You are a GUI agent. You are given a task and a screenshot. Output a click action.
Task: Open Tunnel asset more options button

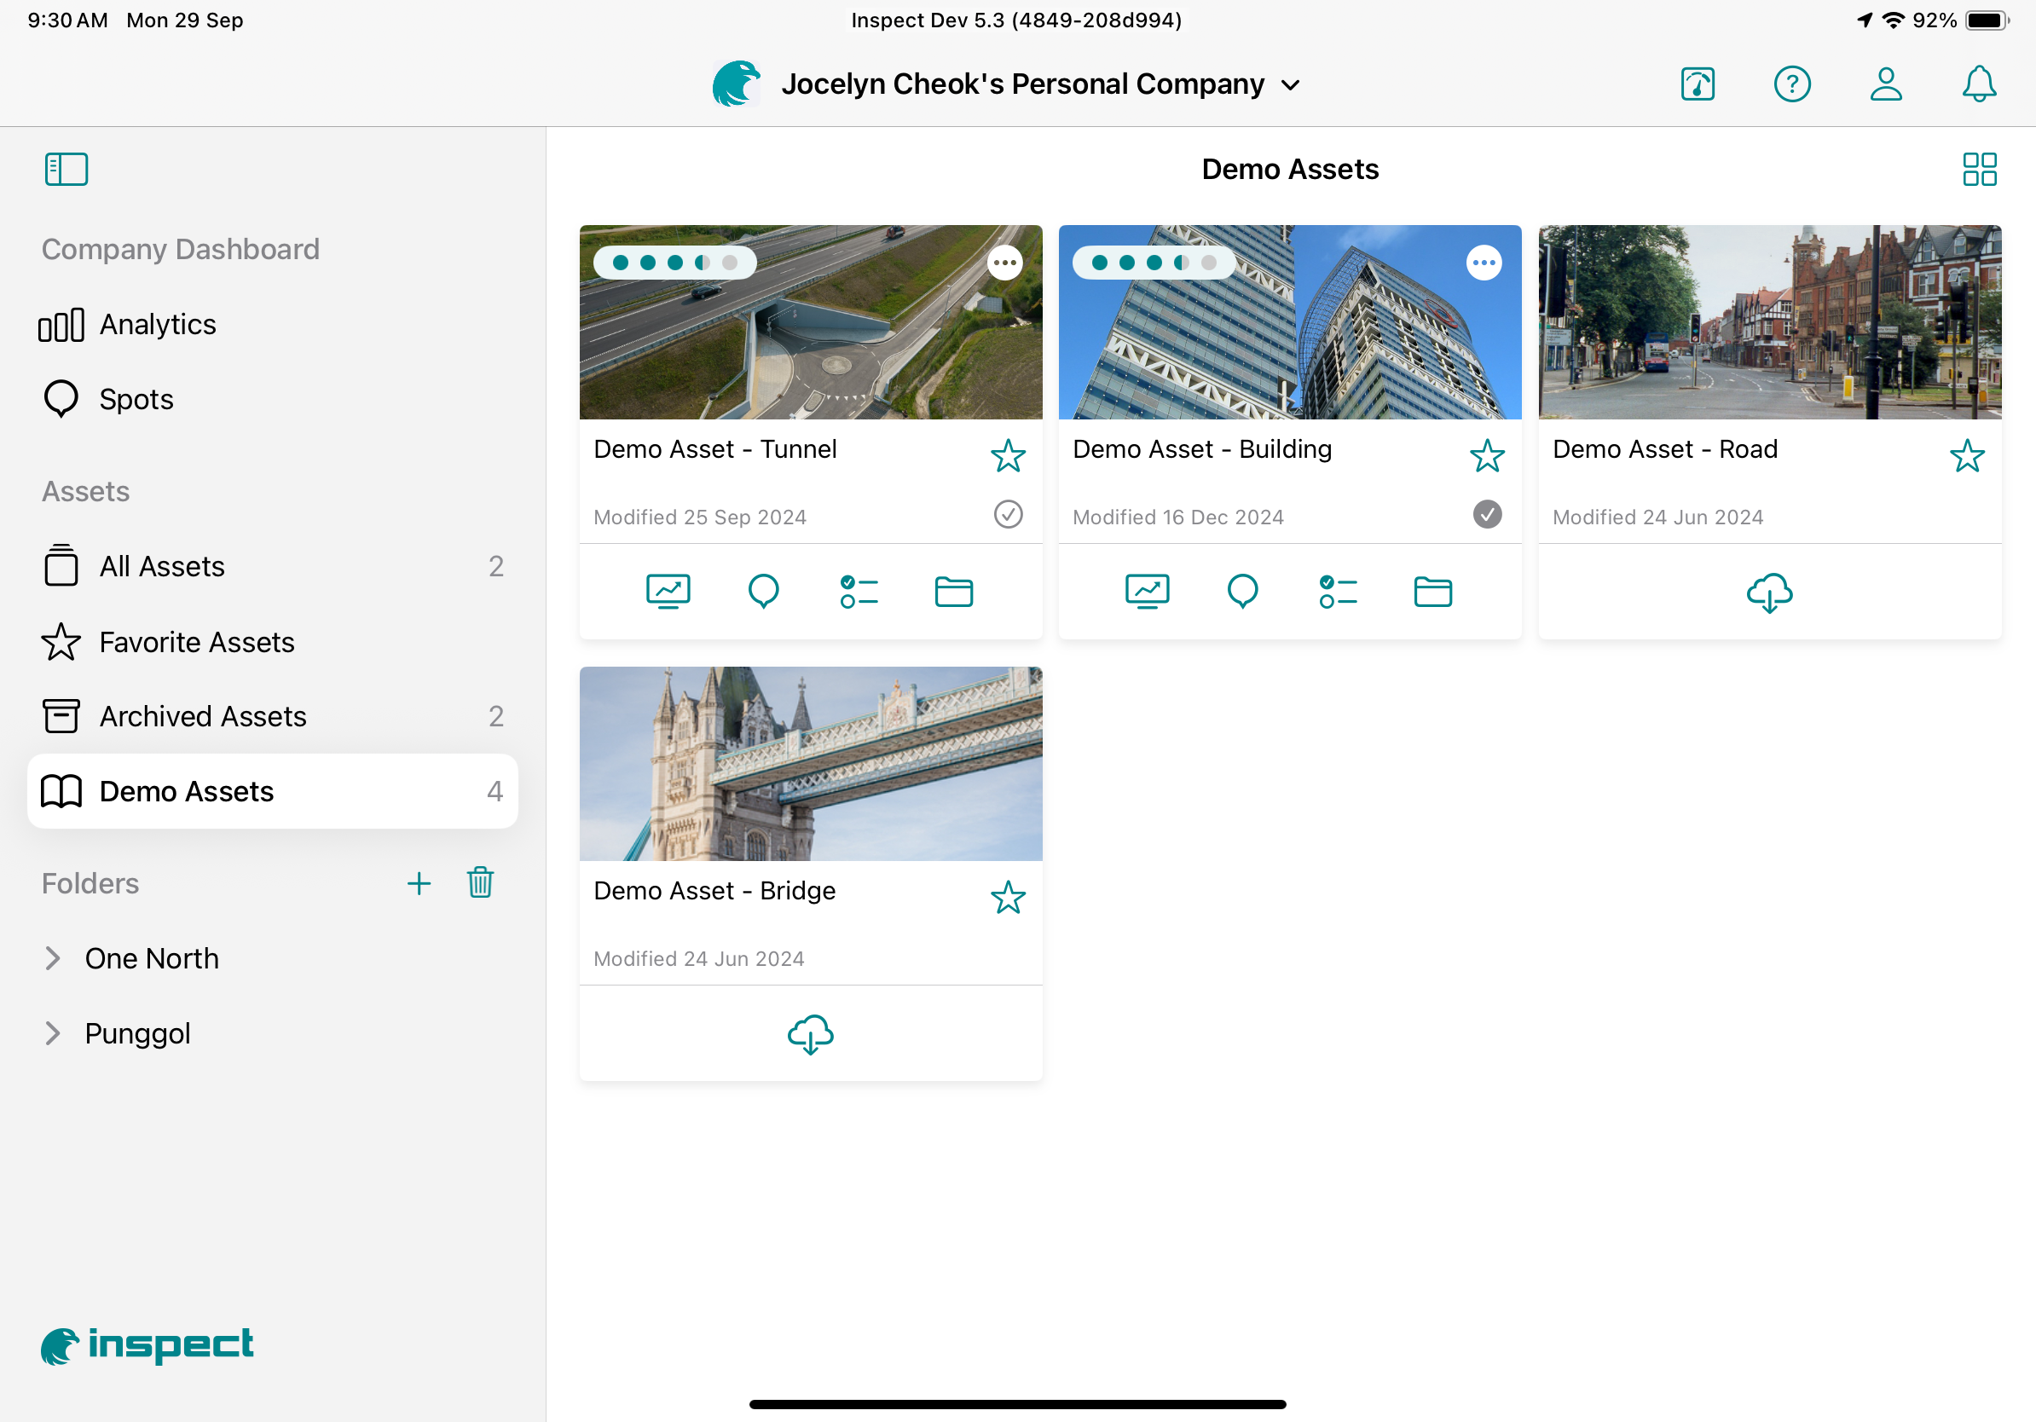1004,263
